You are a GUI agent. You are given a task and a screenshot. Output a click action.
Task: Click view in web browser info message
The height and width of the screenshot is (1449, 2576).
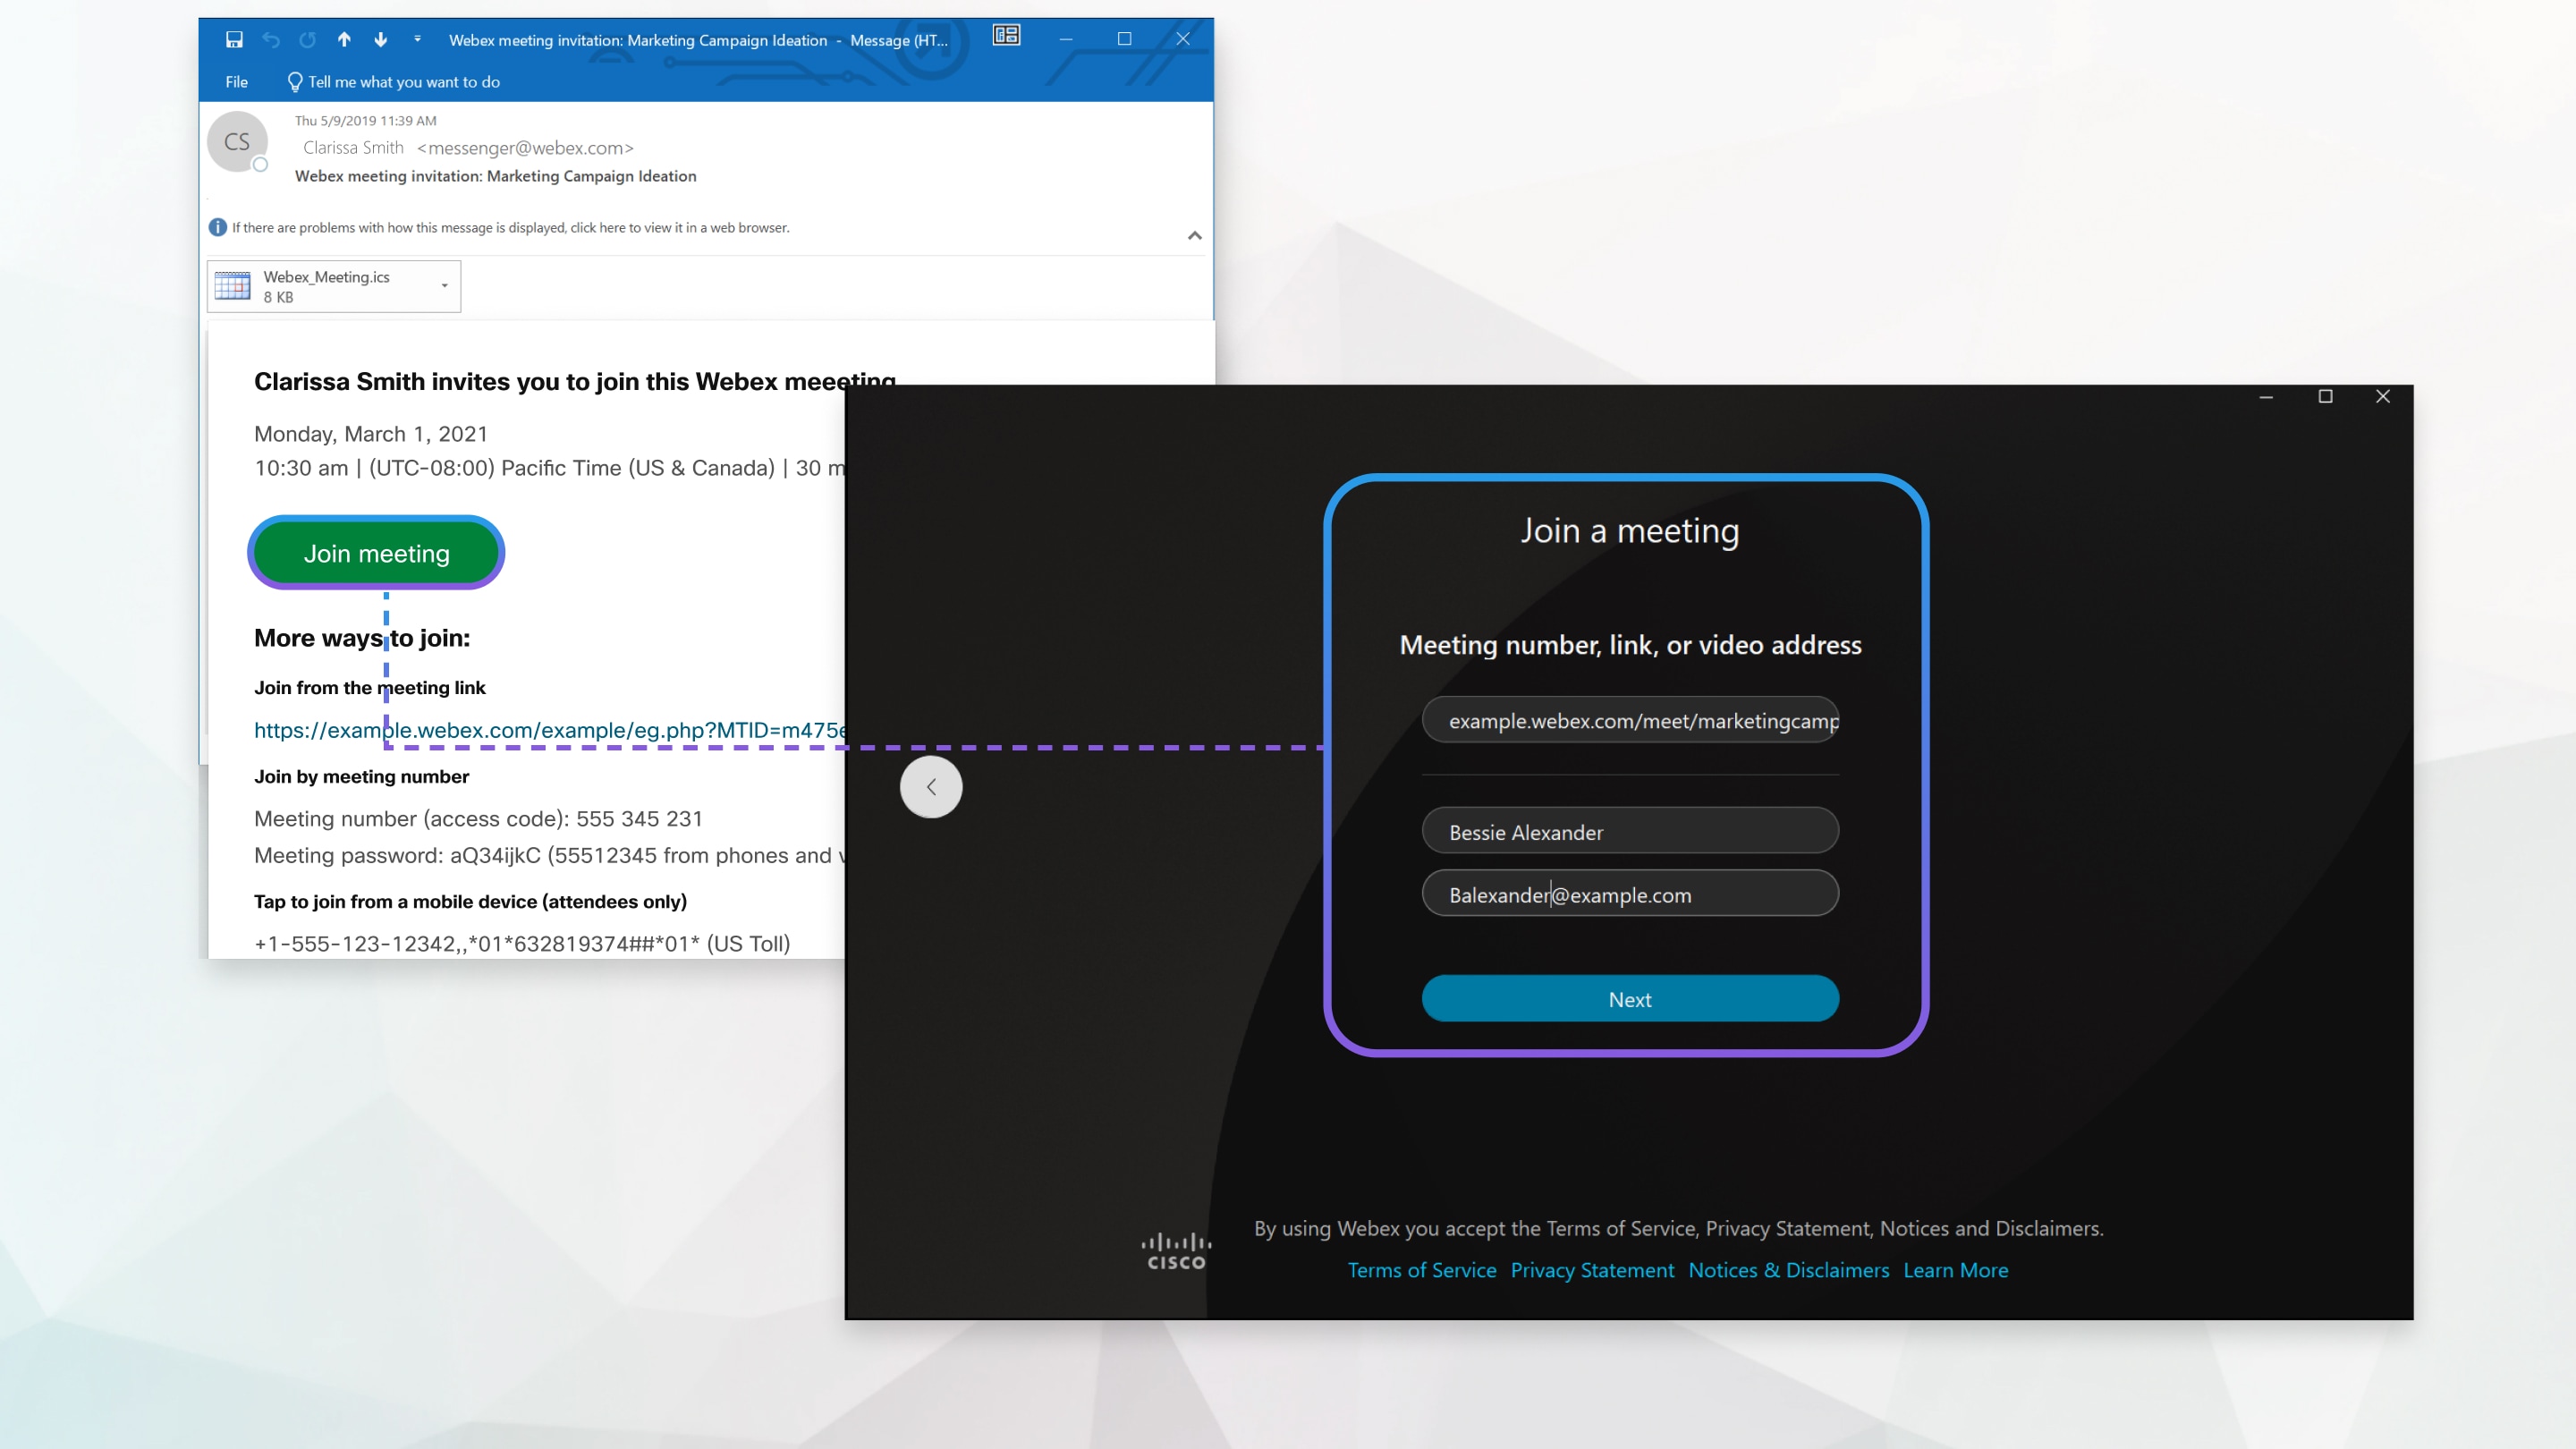click(510, 228)
